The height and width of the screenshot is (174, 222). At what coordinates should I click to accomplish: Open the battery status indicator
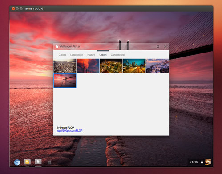pyautogui.click(x=202, y=162)
